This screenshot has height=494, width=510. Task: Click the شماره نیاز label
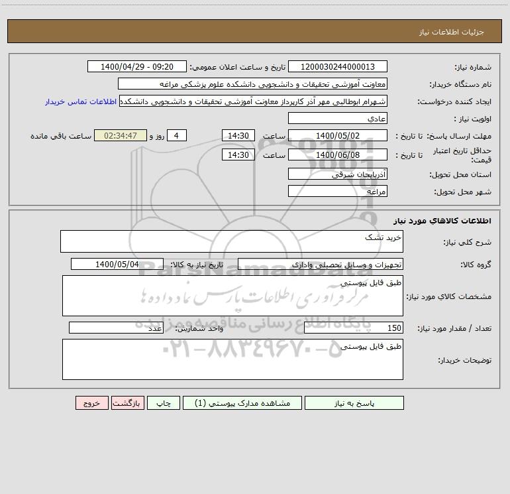click(x=473, y=68)
